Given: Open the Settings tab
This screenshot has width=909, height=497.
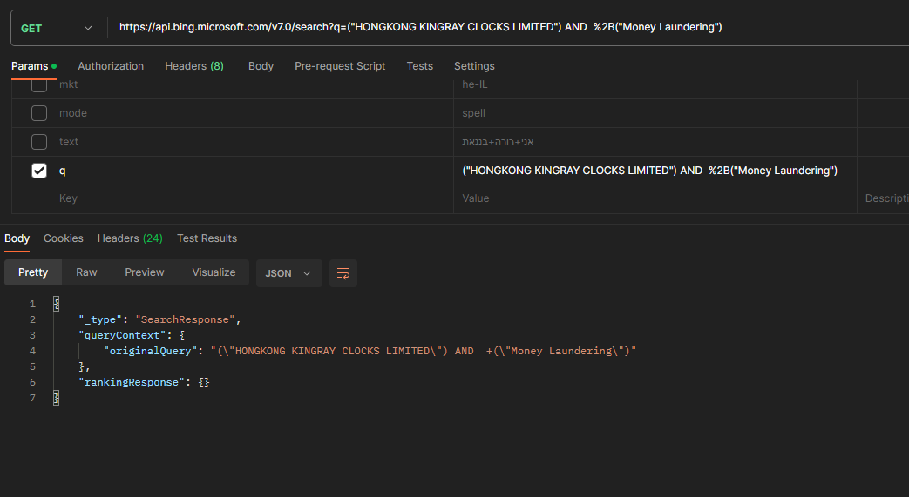Looking at the screenshot, I should point(474,66).
